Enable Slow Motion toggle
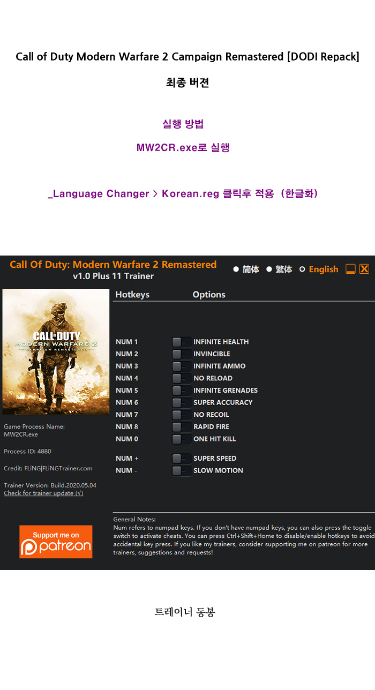Viewport: 375px width, 690px height. coord(181,471)
